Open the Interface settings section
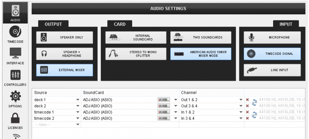309x139 pixels. click(x=15, y=56)
